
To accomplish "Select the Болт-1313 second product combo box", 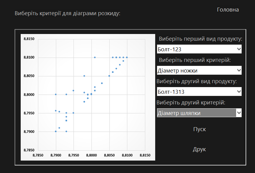I will tap(199, 92).
